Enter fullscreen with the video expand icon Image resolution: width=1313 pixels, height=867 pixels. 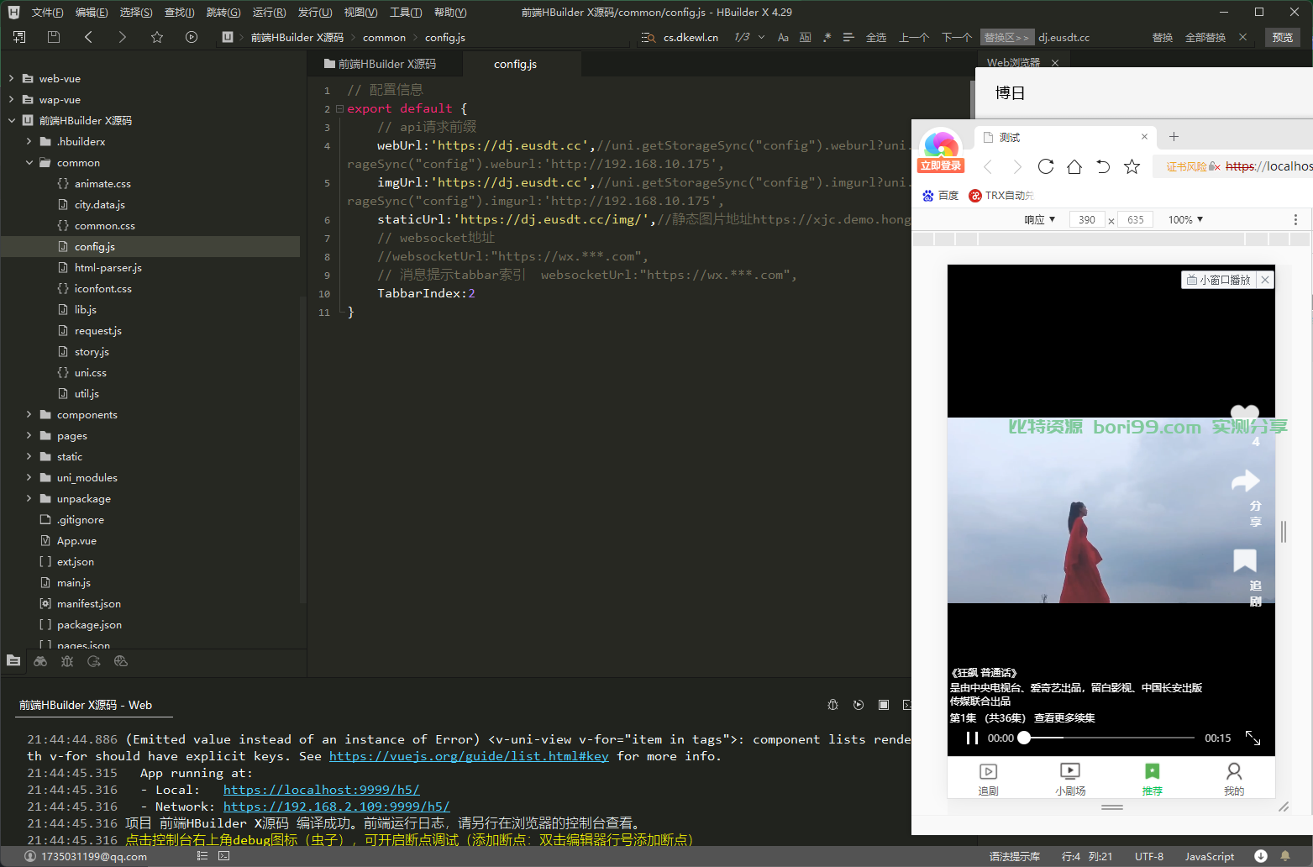click(1253, 738)
